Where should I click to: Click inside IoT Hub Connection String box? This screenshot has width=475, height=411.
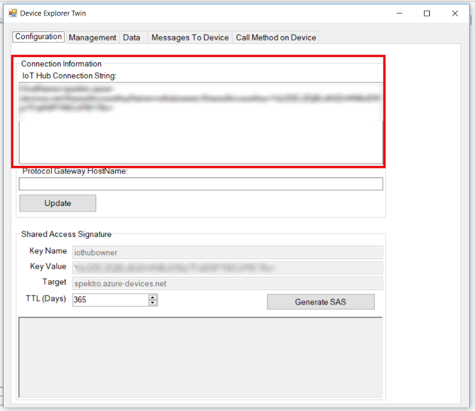[201, 123]
